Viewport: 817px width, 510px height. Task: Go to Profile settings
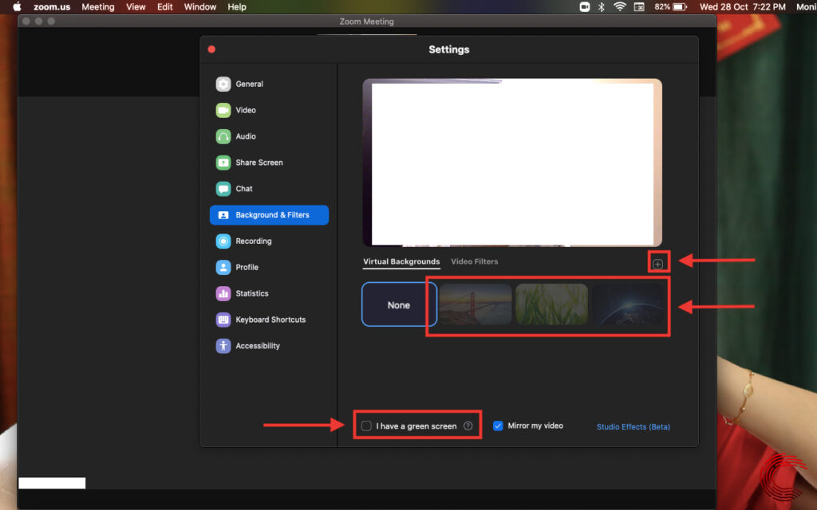[237, 267]
